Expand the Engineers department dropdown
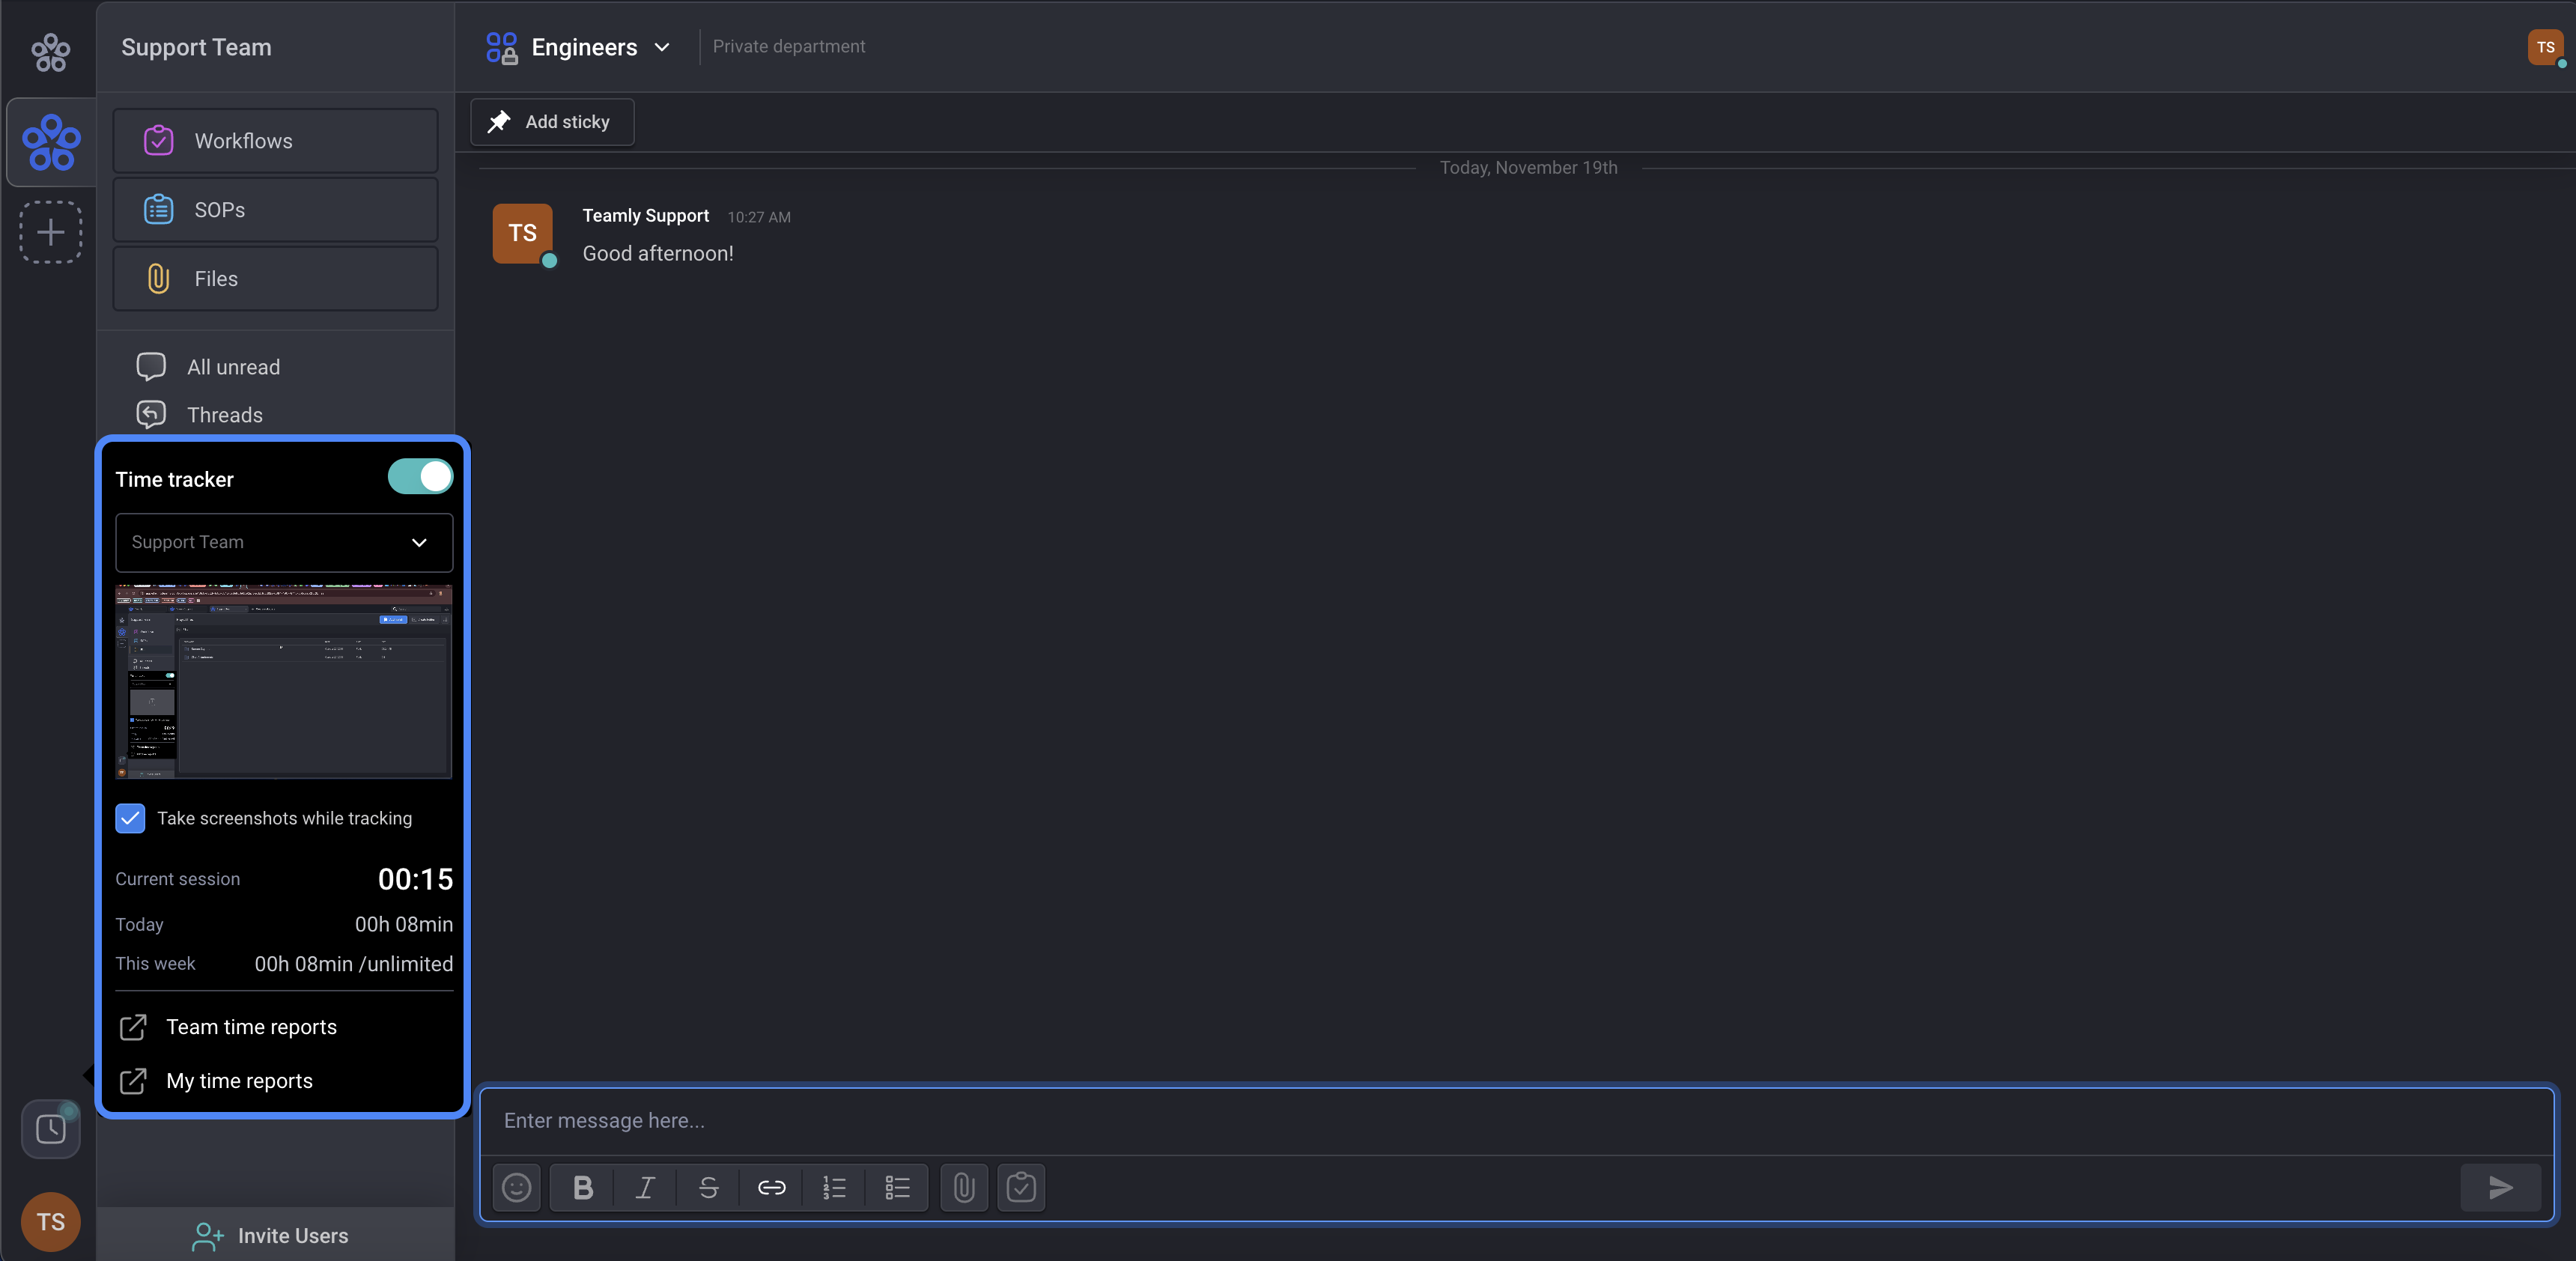 click(661, 47)
